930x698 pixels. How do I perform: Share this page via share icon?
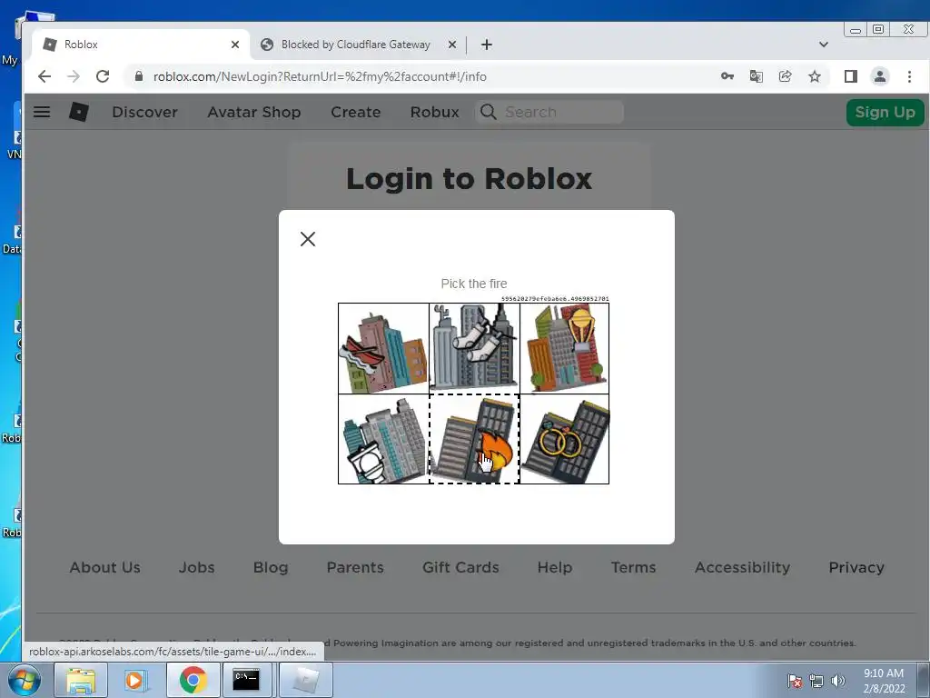pos(786,76)
